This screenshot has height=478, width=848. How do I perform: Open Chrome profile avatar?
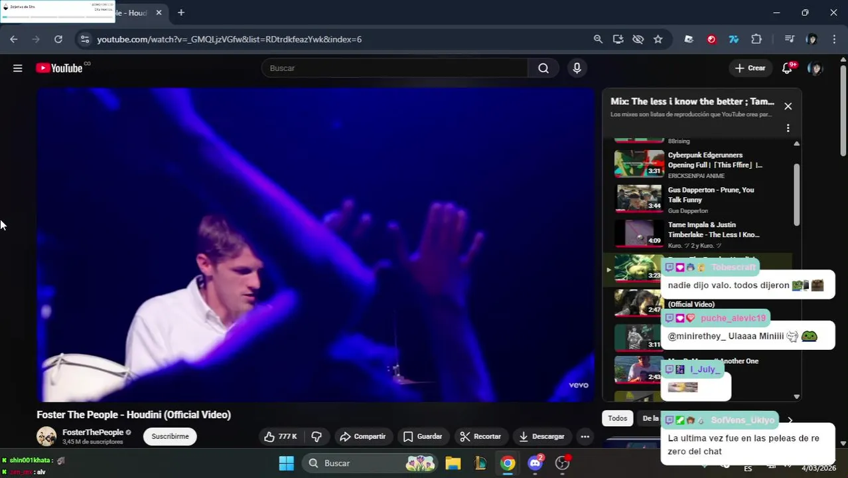[x=812, y=39]
